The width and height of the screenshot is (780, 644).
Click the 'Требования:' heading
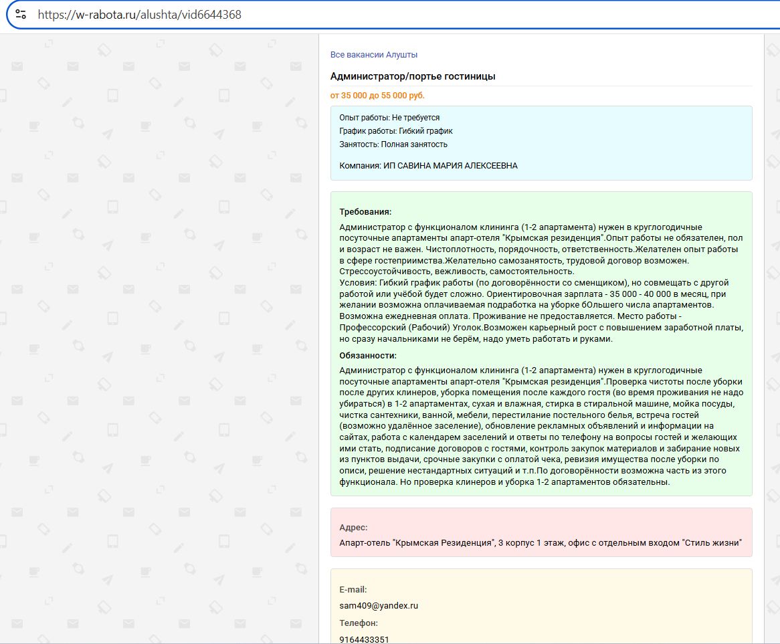[x=365, y=212]
